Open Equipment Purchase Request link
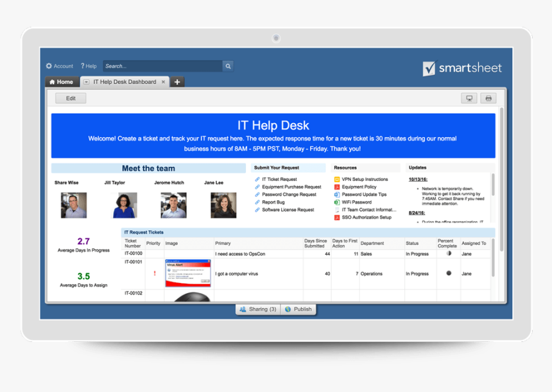 pos(291,187)
